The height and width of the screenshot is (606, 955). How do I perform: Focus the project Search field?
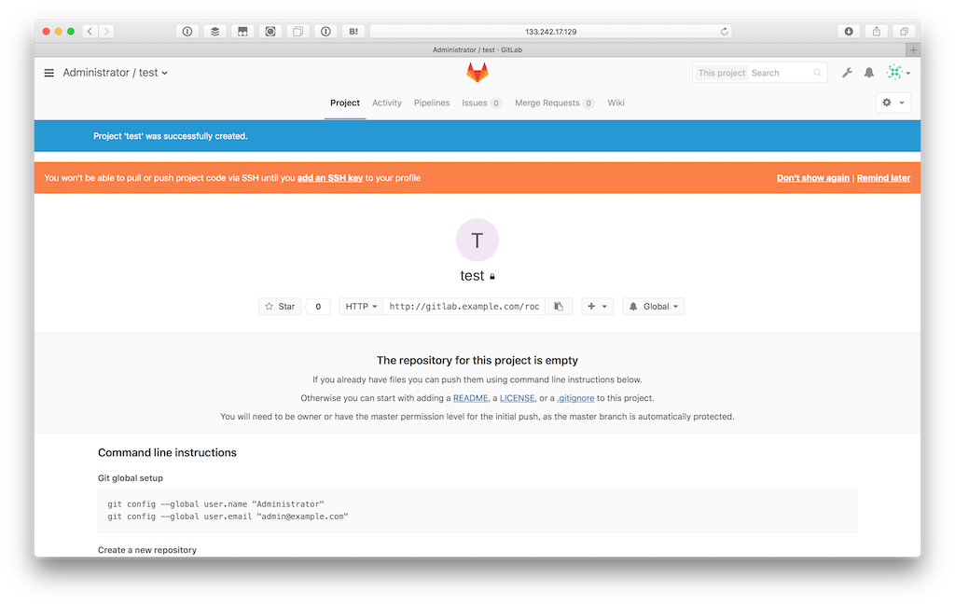click(x=785, y=73)
